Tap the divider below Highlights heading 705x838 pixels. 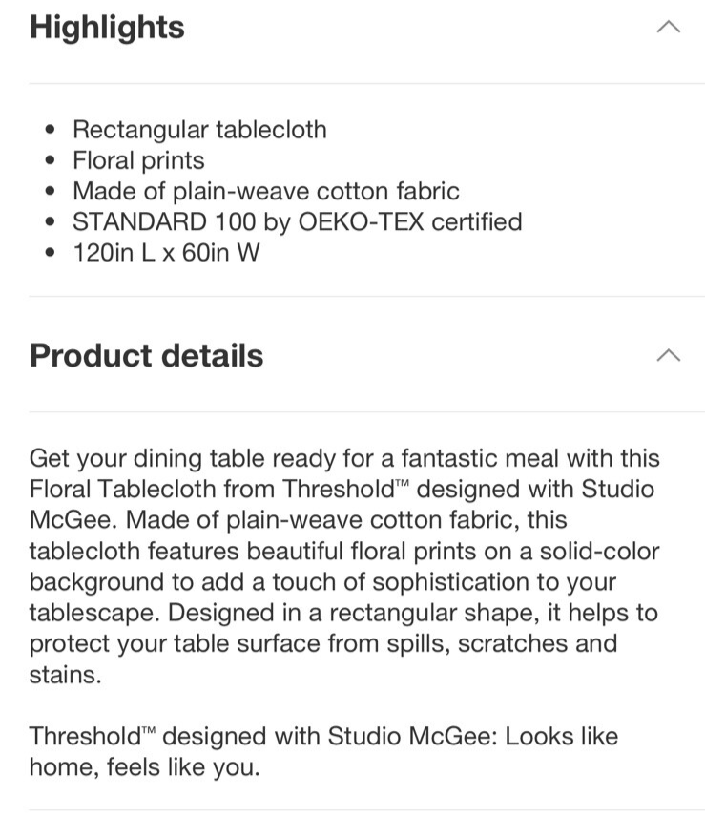367,83
